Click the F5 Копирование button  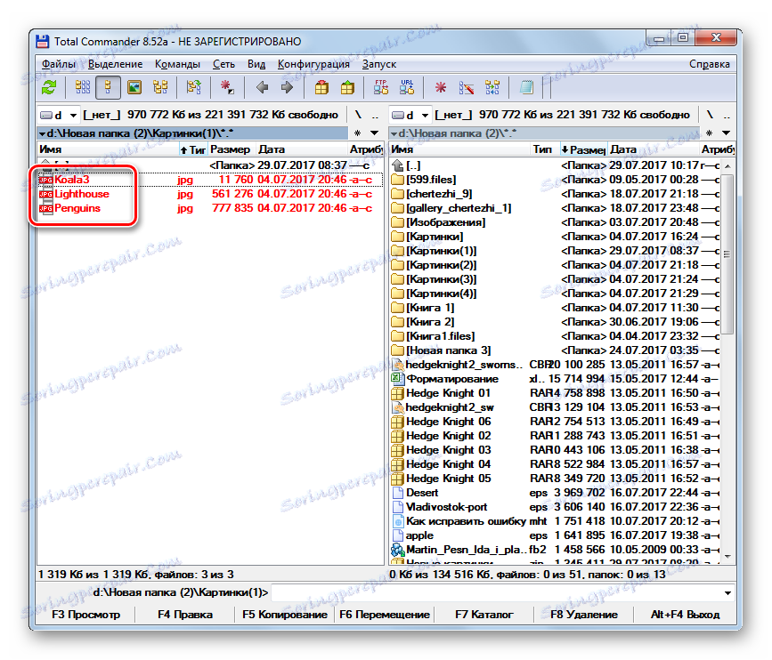pos(285,615)
